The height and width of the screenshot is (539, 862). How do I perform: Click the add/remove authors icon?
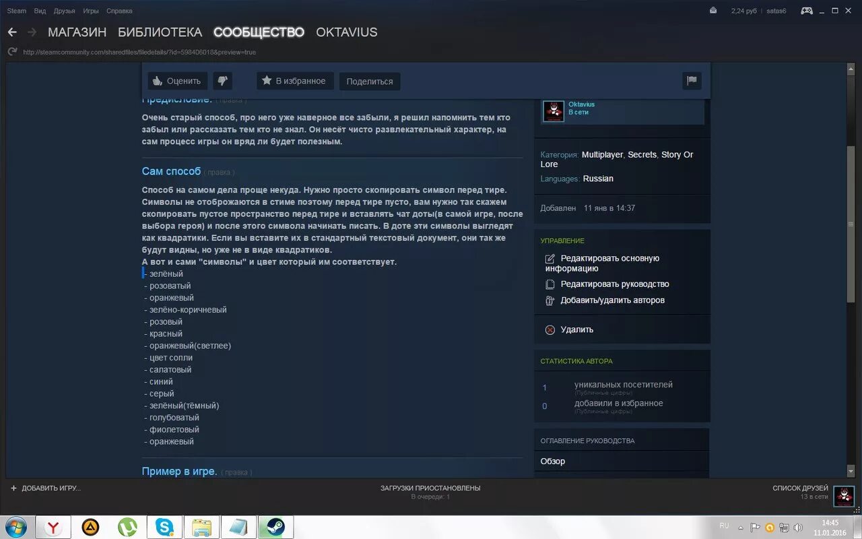(550, 300)
